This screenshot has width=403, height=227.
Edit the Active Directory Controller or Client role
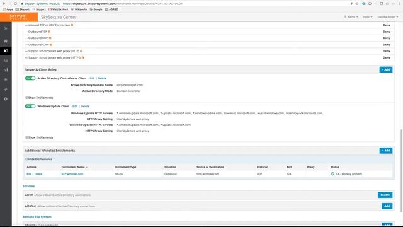pyautogui.click(x=92, y=78)
